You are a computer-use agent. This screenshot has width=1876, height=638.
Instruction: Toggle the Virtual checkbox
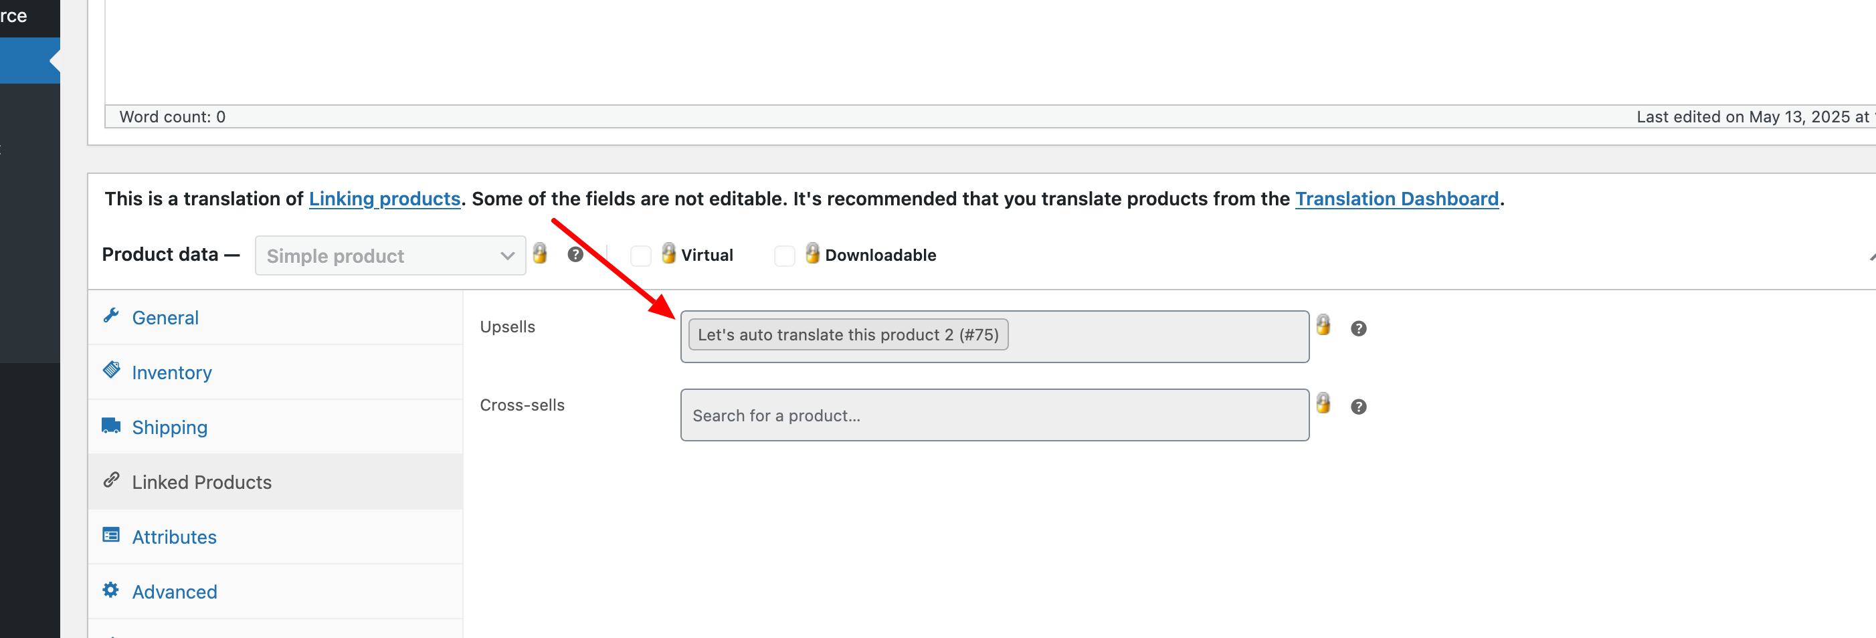(x=640, y=255)
